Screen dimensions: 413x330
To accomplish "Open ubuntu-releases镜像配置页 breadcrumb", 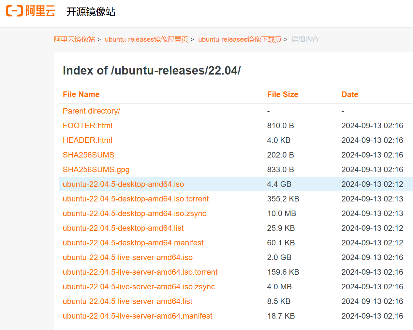I will coord(146,39).
